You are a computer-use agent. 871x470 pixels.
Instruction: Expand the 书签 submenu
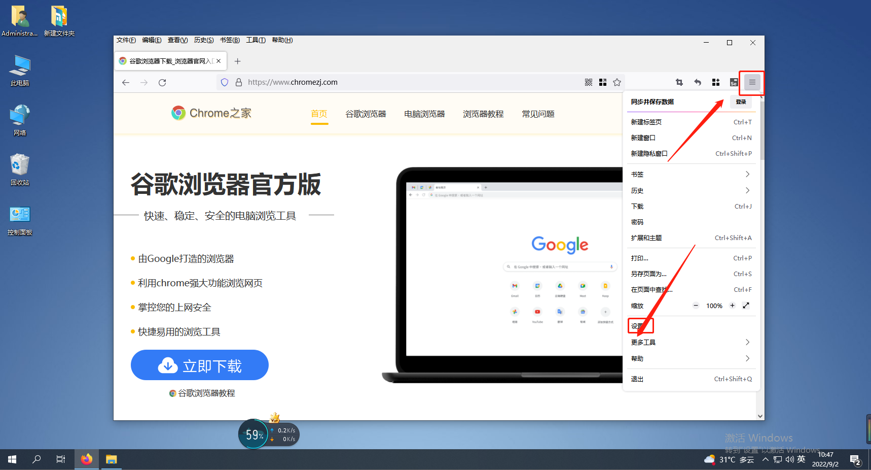(x=691, y=174)
